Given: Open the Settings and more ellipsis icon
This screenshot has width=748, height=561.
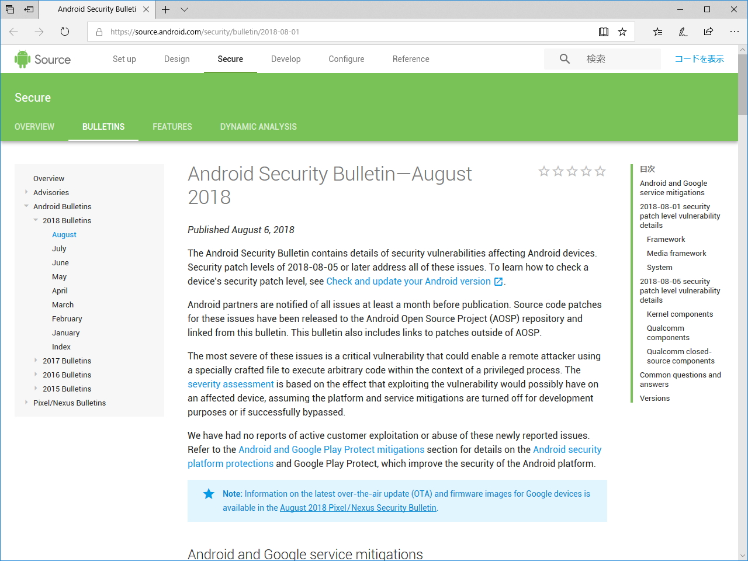Looking at the screenshot, I should [x=734, y=32].
